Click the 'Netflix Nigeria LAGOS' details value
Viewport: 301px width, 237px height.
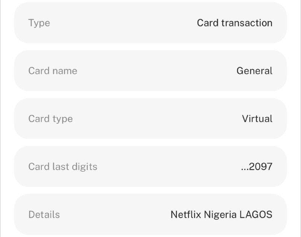221,215
